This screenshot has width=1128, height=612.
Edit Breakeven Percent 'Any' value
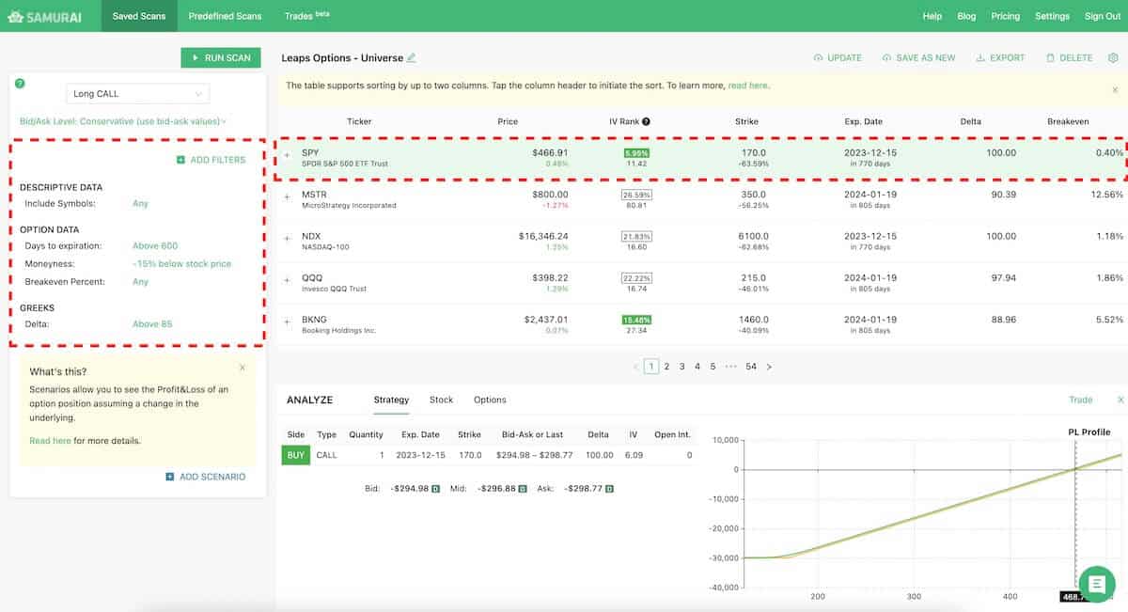click(140, 282)
